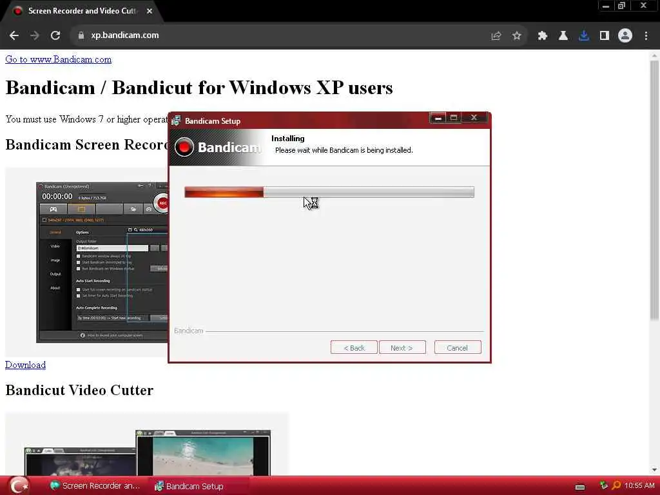Viewport: 660px width, 495px height.
Task: Click the Bandicam Setup title bar icon
Action: coord(177,121)
